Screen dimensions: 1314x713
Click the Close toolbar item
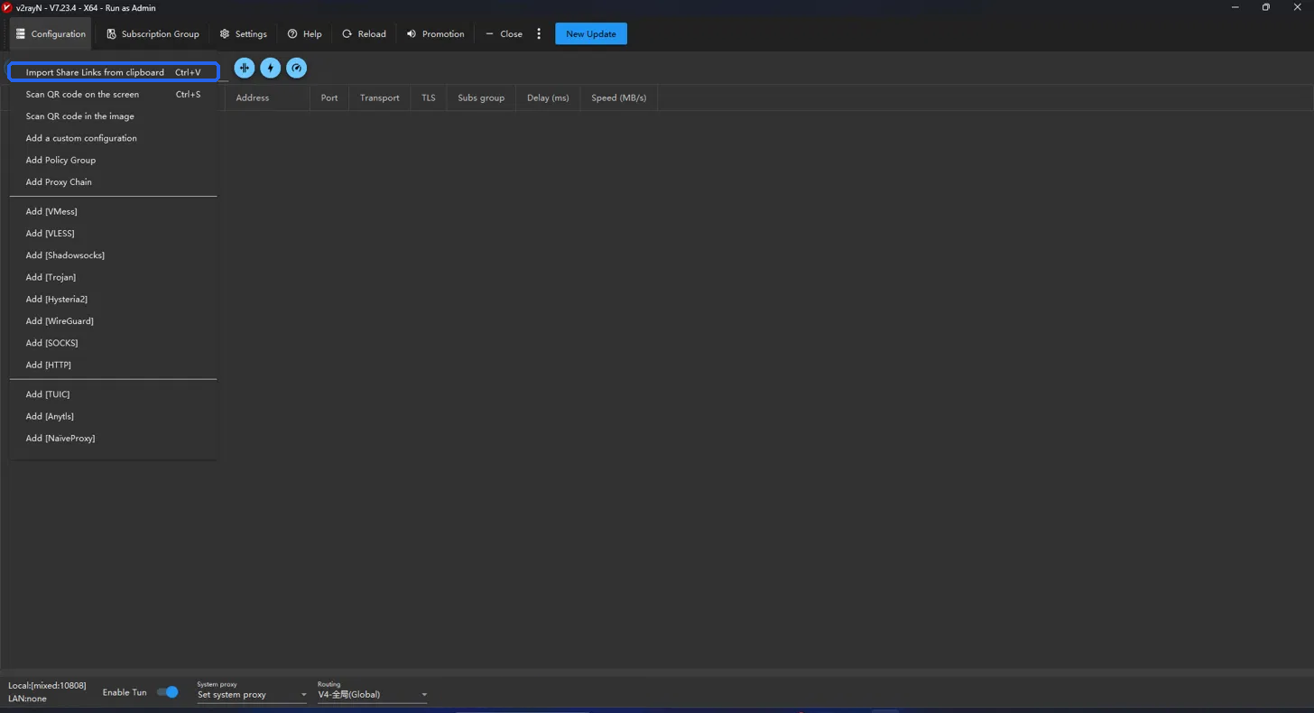(504, 33)
